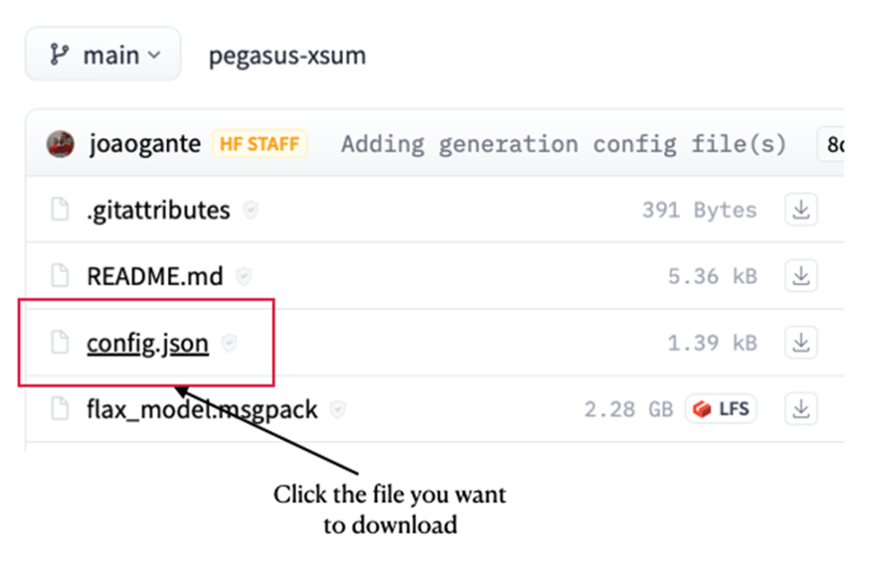The height and width of the screenshot is (561, 875).
Task: Open the .gitattributes file
Action: [158, 210]
